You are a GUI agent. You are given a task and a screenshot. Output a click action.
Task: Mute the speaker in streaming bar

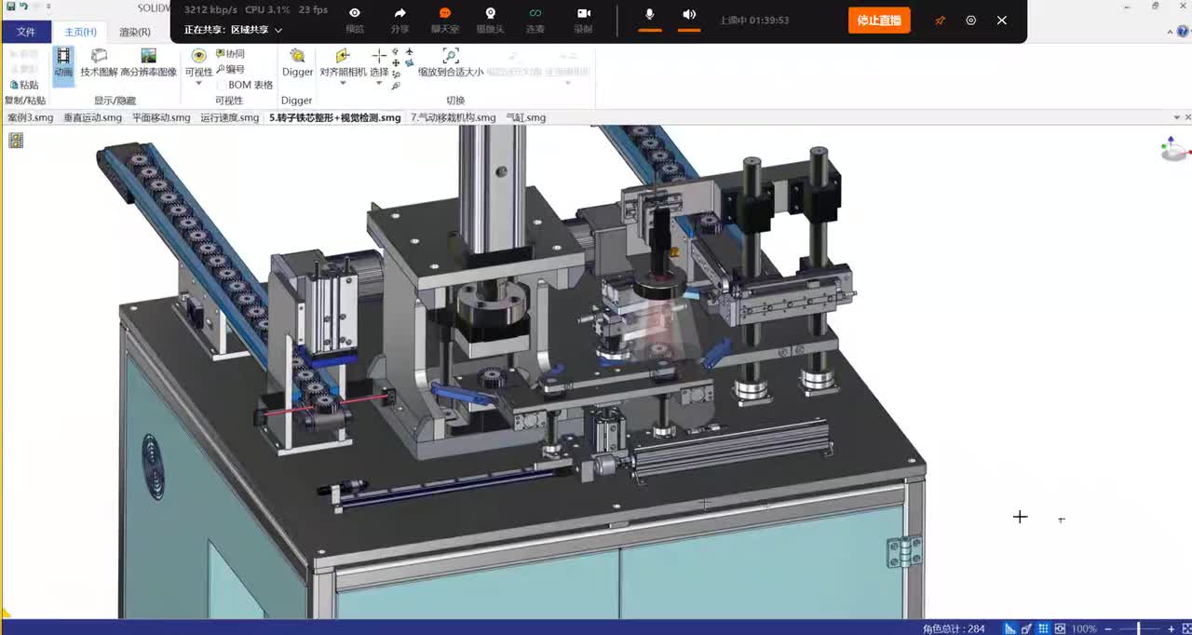pos(689,15)
